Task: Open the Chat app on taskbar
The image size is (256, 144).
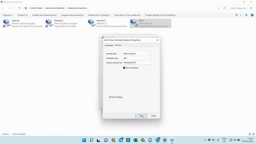Action: point(106,140)
